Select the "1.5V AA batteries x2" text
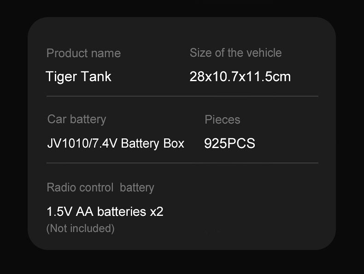Screen dimensions: 364x274 [105, 212]
